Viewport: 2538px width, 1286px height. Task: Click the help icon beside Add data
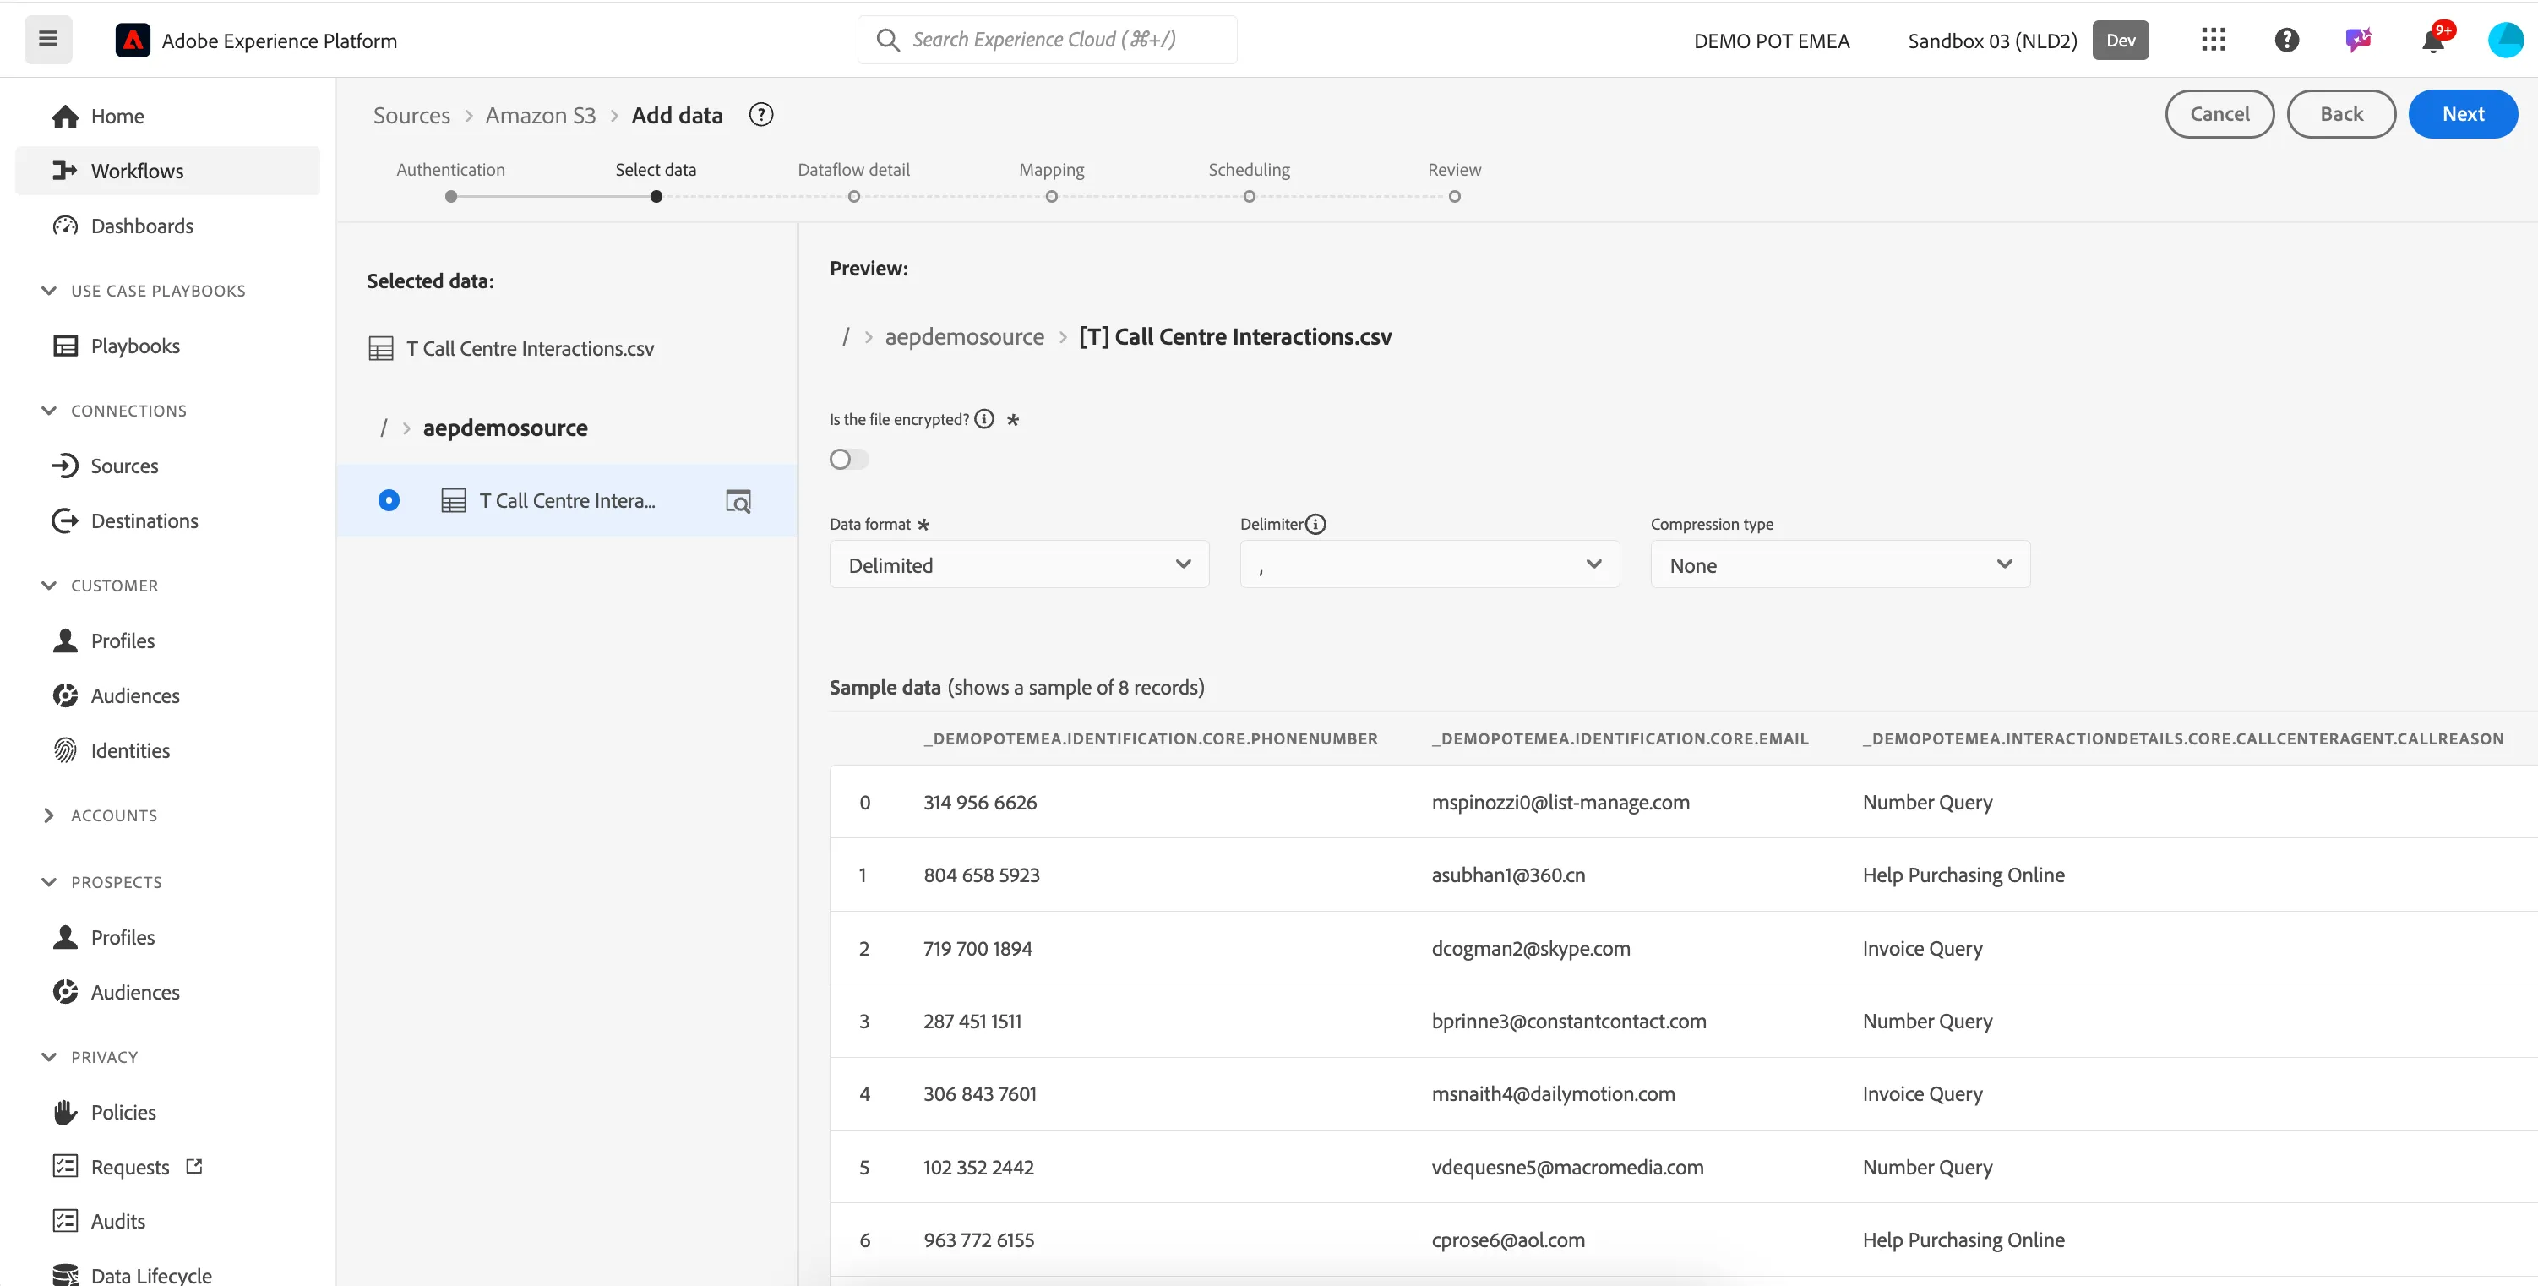760,115
